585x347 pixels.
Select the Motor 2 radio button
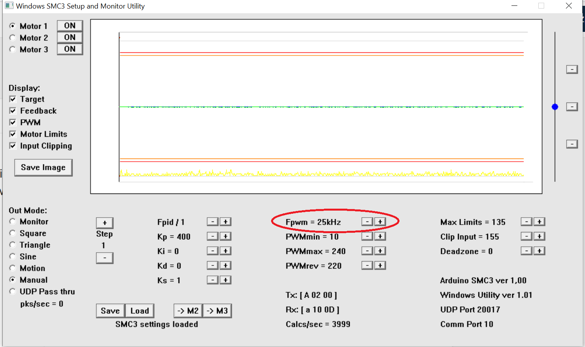13,38
